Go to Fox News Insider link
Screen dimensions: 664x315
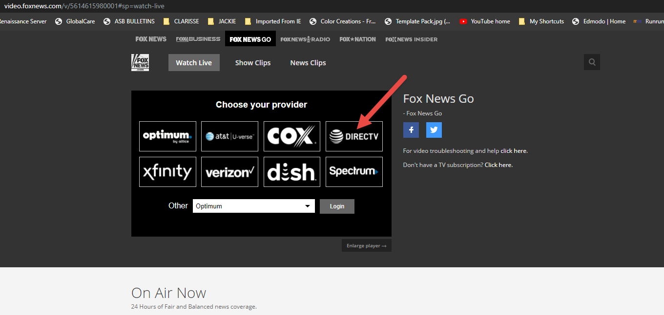tap(412, 39)
